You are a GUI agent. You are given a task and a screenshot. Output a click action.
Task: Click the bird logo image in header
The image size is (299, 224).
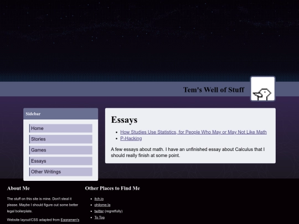pos(263,88)
